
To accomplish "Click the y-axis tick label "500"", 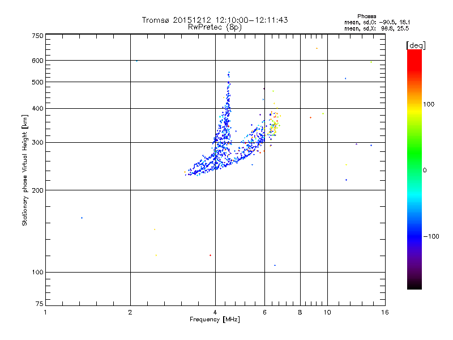I will tap(38, 82).
